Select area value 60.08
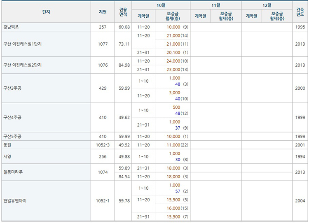 (124, 27)
